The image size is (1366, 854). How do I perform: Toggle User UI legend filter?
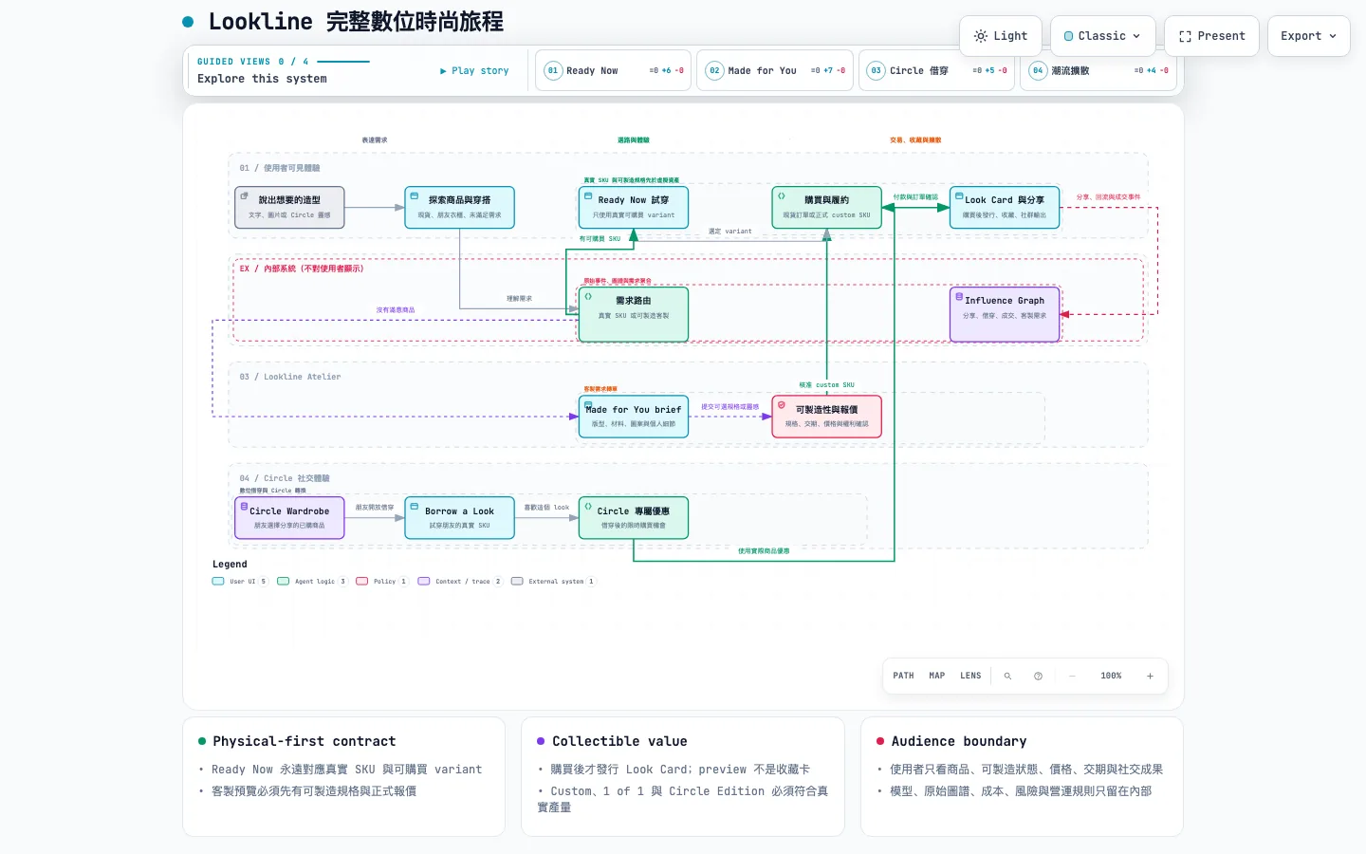(241, 582)
